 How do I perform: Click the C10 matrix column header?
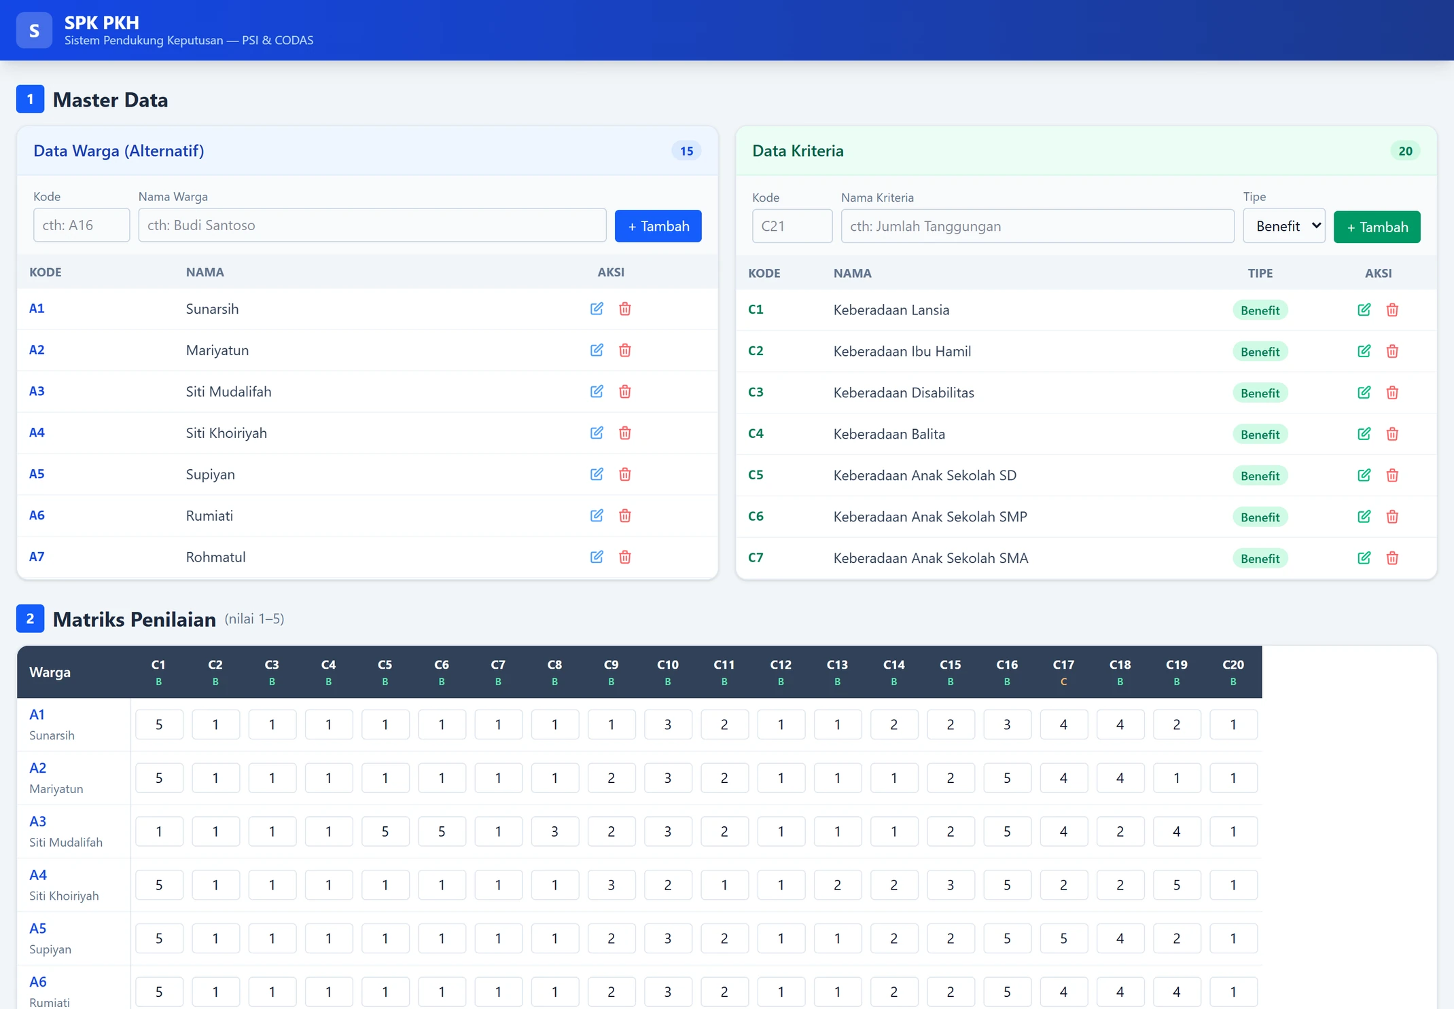coord(668,672)
